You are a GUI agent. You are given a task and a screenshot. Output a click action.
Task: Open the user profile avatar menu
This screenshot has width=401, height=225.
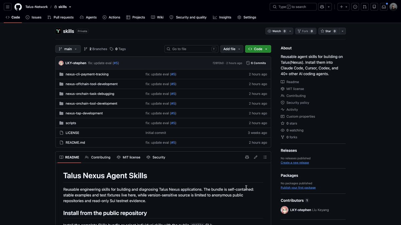[393, 7]
